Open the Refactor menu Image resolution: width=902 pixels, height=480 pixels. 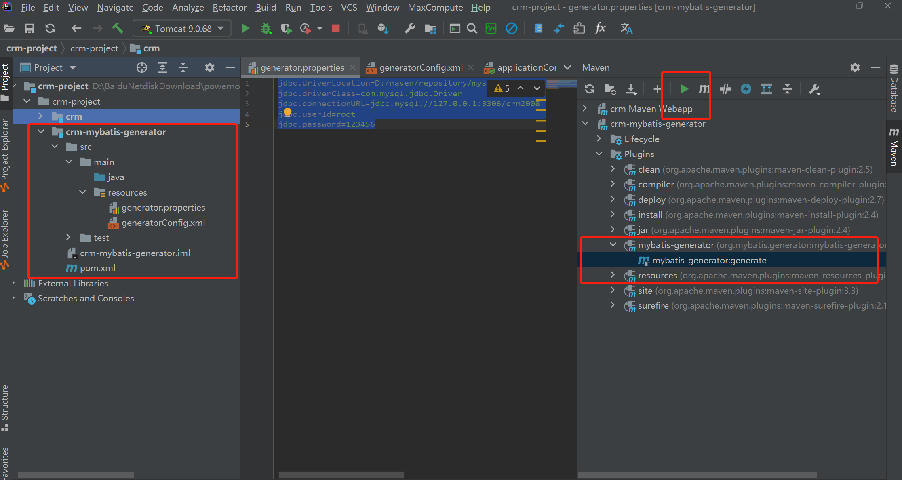(229, 7)
